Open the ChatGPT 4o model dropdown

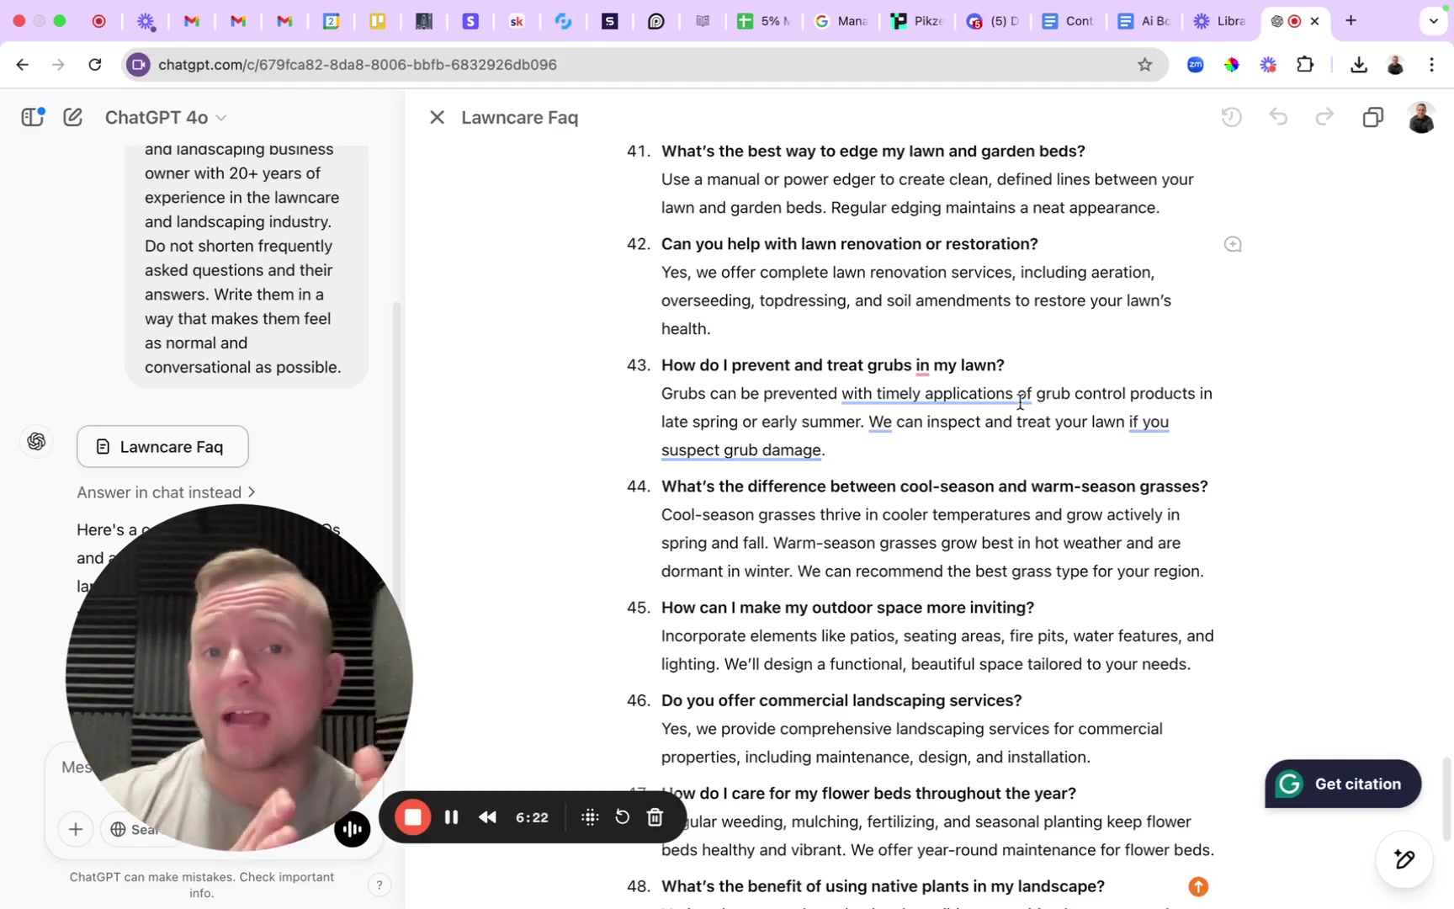pyautogui.click(x=165, y=118)
